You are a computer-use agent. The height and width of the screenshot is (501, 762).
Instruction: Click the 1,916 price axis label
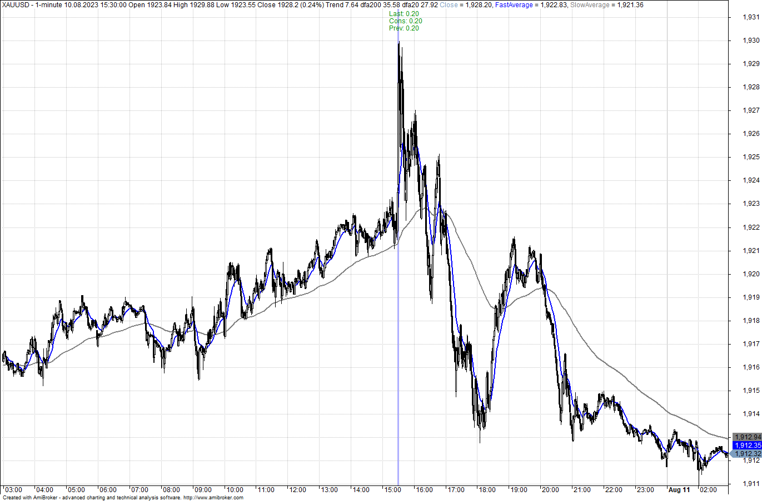[751, 367]
